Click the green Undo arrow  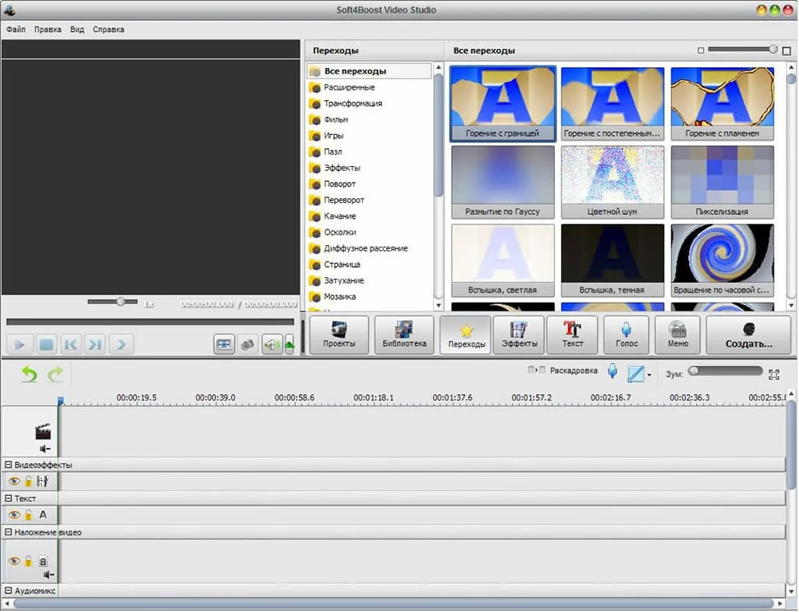[29, 375]
